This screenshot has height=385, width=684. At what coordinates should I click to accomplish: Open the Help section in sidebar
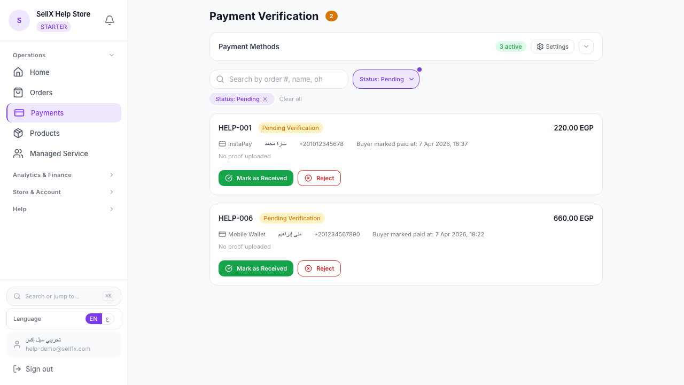click(x=64, y=209)
